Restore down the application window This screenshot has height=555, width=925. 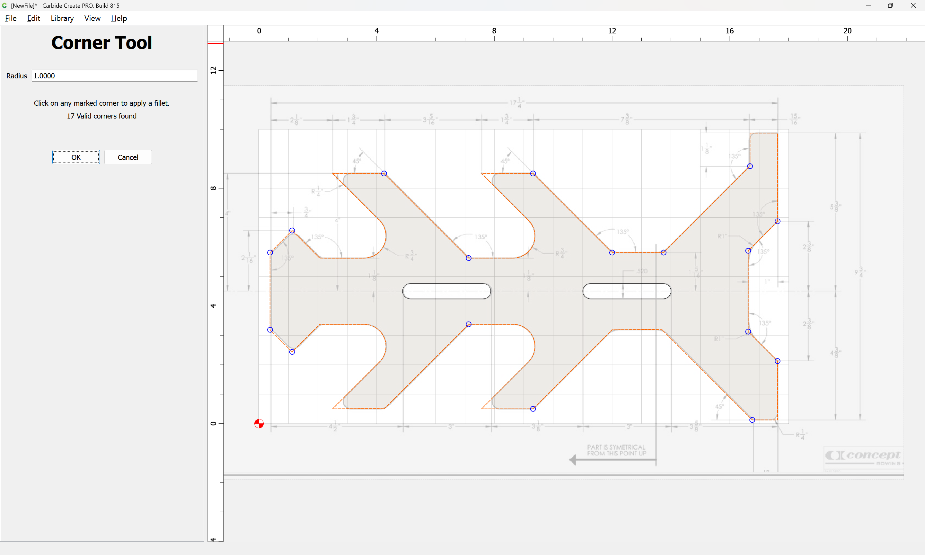pyautogui.click(x=890, y=5)
